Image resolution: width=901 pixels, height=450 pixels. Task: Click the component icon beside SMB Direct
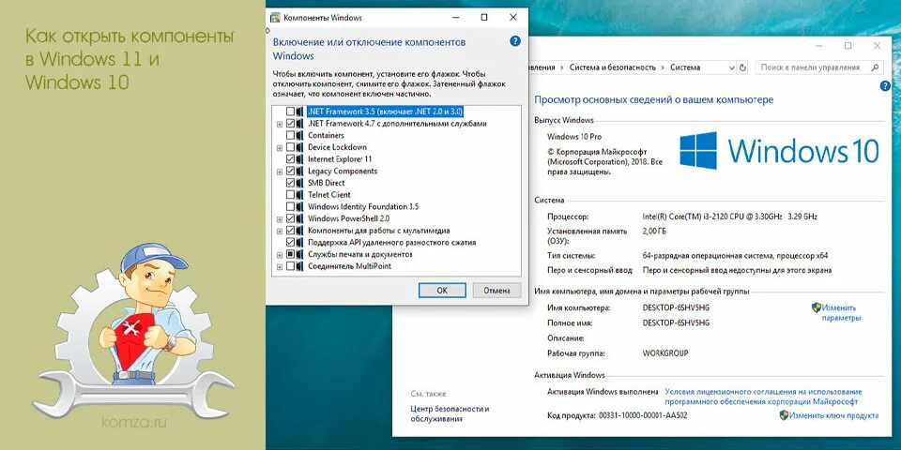[x=300, y=183]
